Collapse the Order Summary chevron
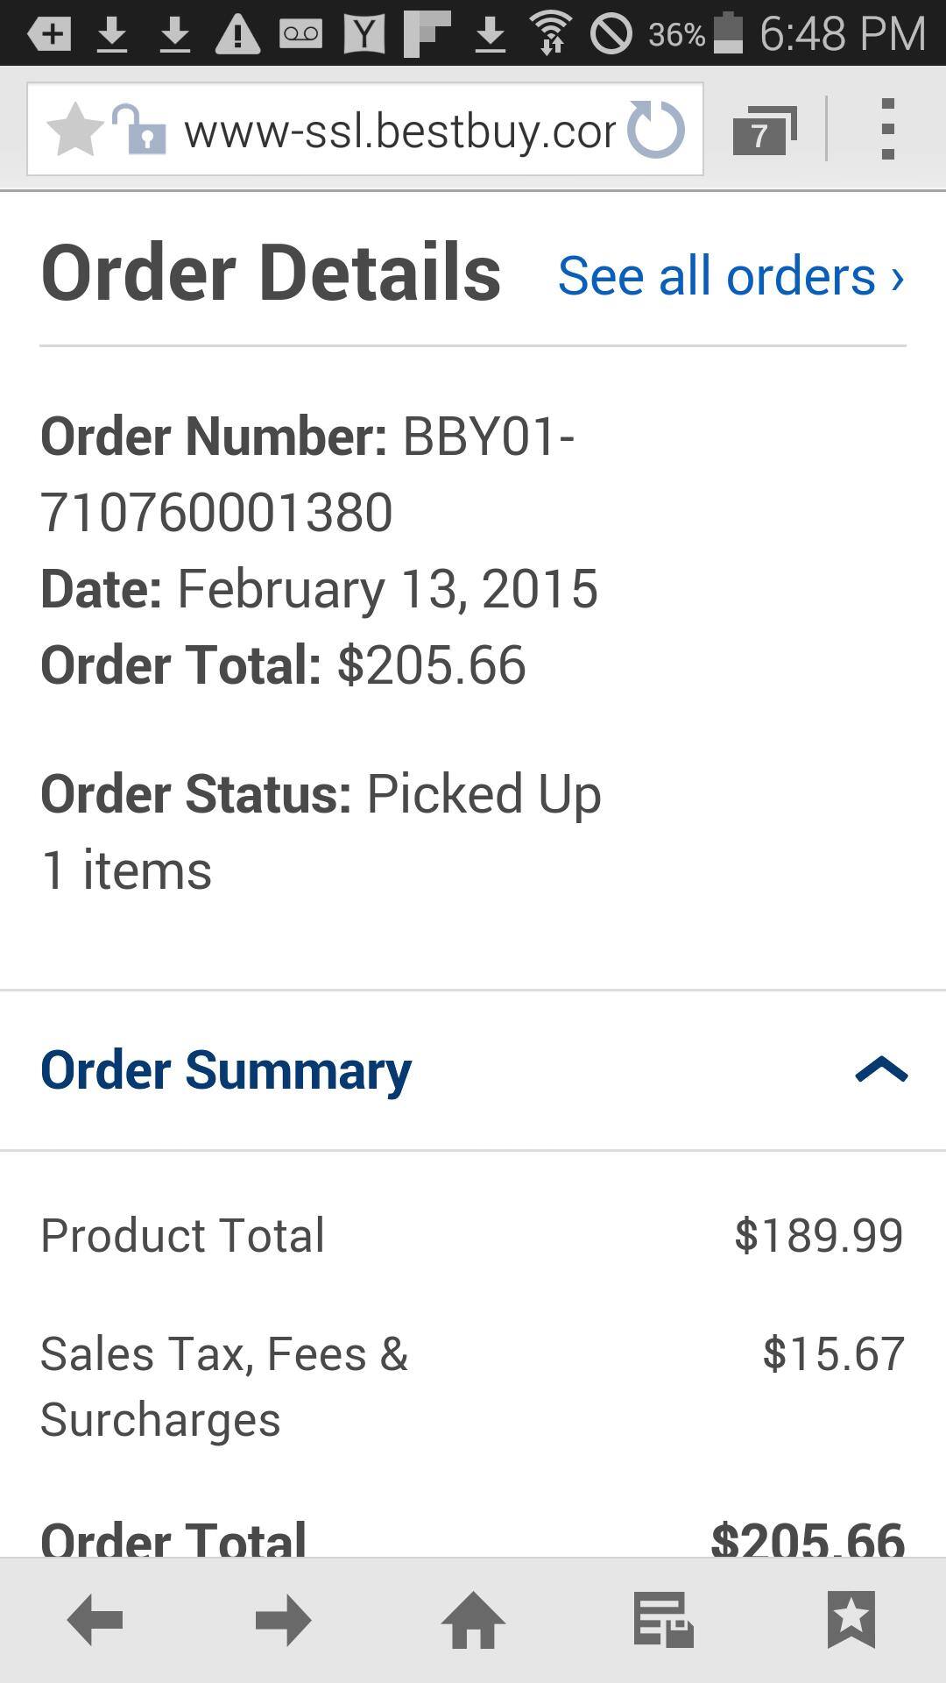 pos(881,1070)
